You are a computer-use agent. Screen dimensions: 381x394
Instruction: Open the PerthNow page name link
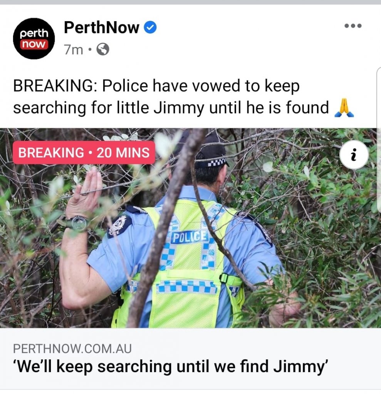[x=101, y=27]
